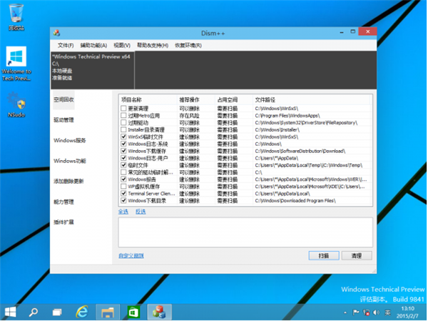Select 驱动管理 in the sidebar

point(63,120)
